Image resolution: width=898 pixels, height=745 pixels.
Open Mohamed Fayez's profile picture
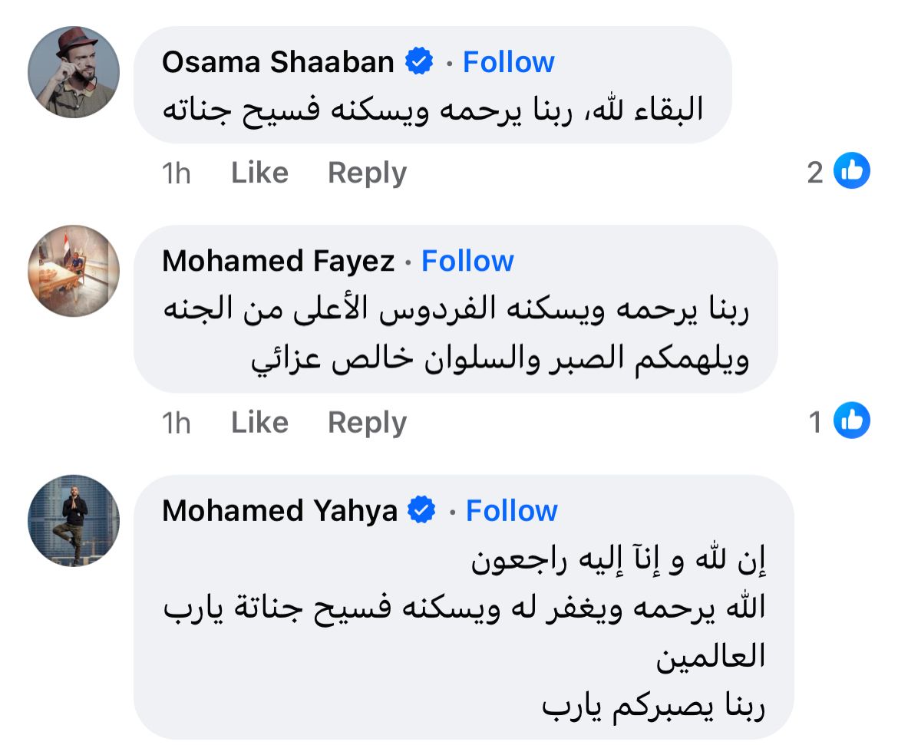pos(74,271)
